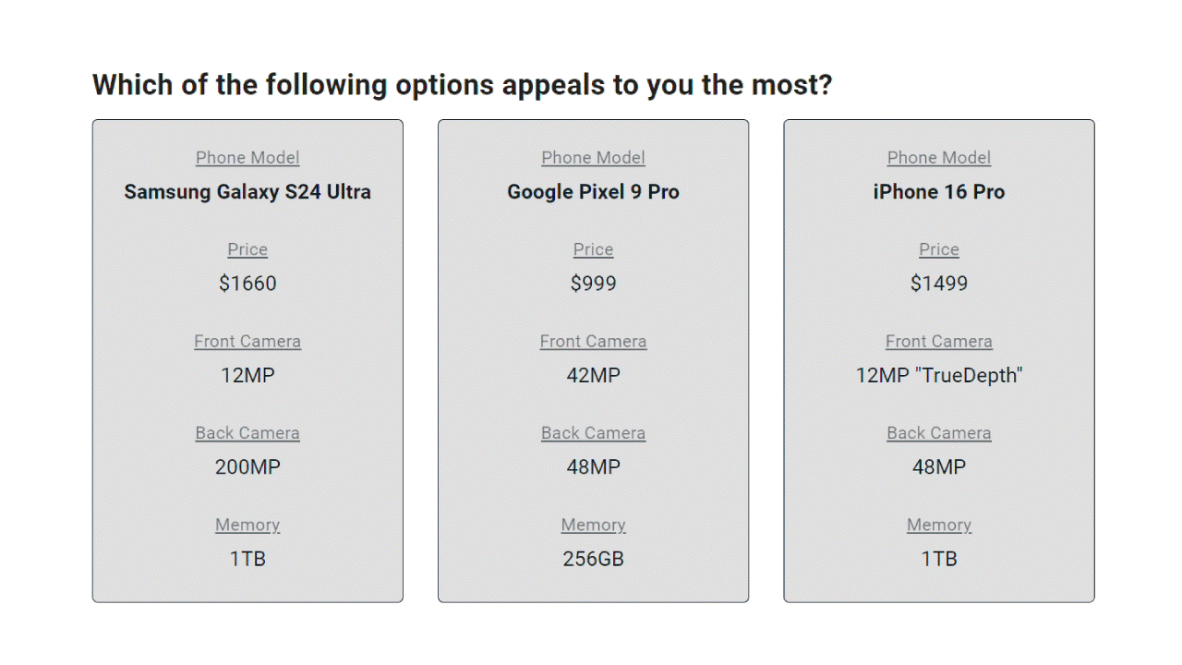Screen dimensions: 1182x665
Task: Click the 12MP "TrueDepth" text
Action: click(939, 376)
